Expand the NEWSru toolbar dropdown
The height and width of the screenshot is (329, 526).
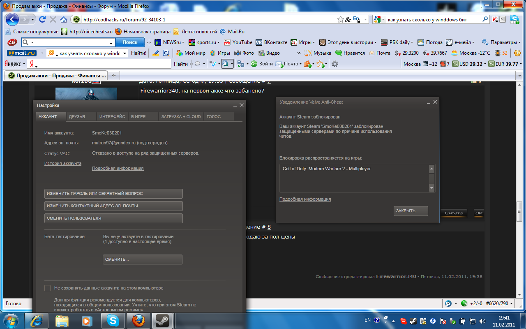184,42
